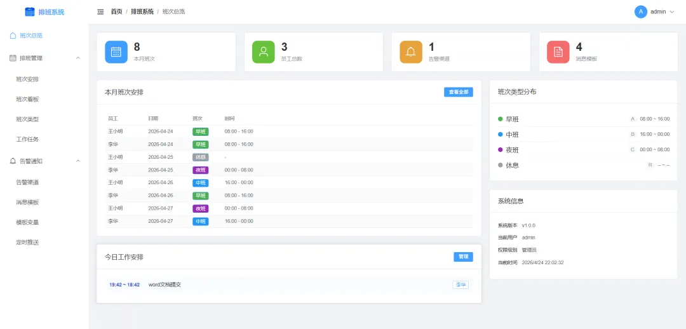This screenshot has height=329, width=686.
Task: Click the 本月班次 count 8
Action: point(137,47)
